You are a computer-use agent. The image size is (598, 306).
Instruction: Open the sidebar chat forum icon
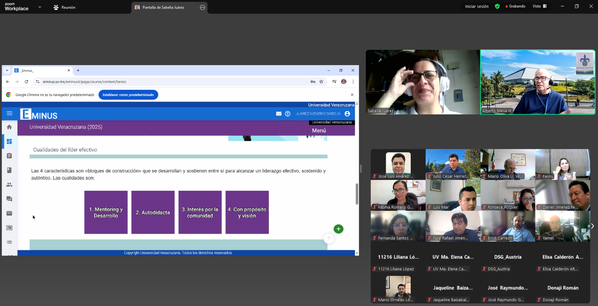pyautogui.click(x=9, y=199)
